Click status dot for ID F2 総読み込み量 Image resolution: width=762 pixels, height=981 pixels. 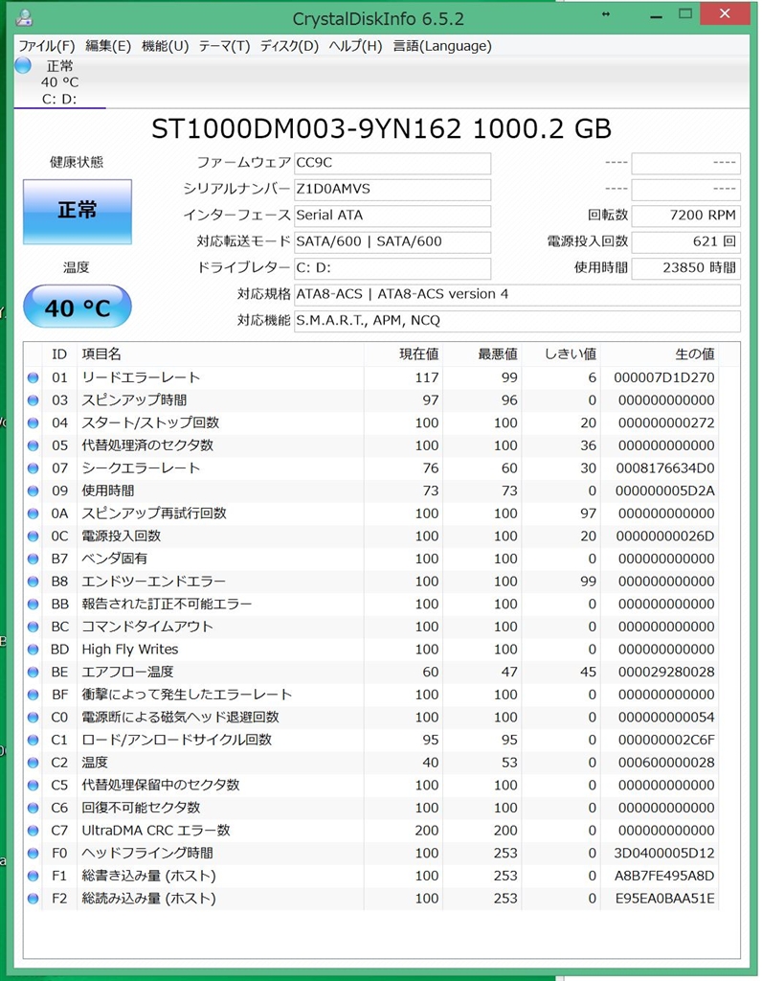click(34, 899)
